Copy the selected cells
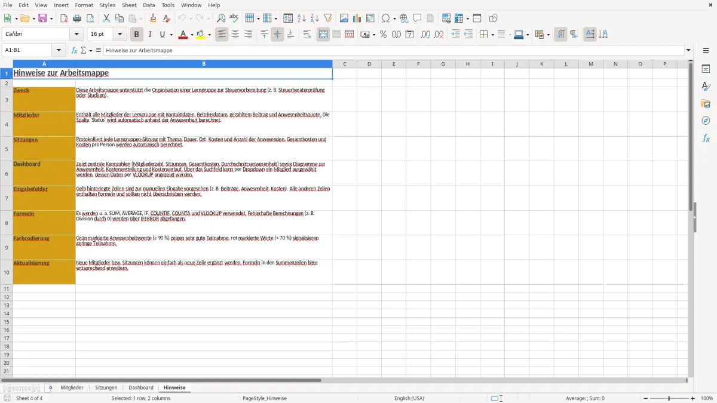The height and width of the screenshot is (403, 717). (x=119, y=19)
